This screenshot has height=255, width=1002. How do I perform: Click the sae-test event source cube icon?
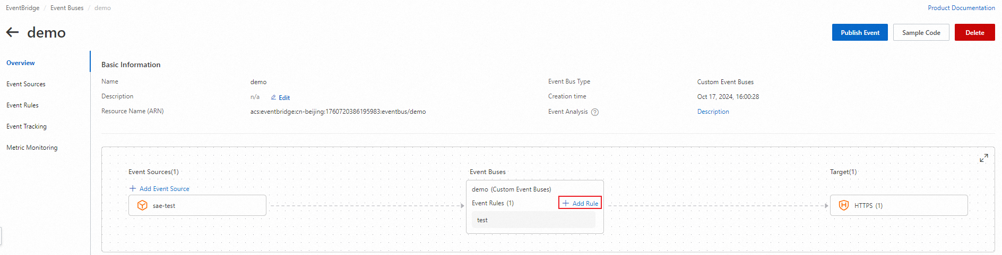(x=142, y=205)
